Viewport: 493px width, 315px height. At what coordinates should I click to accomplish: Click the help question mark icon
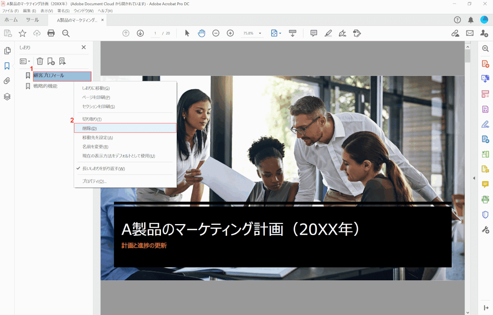coord(457,20)
